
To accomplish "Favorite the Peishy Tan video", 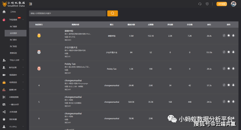I will pos(229,68).
